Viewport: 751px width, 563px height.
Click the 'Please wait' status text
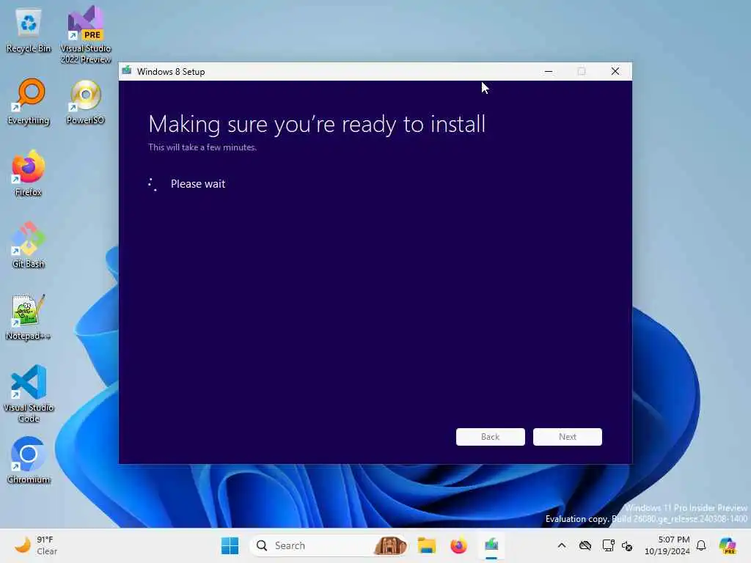[x=198, y=184]
